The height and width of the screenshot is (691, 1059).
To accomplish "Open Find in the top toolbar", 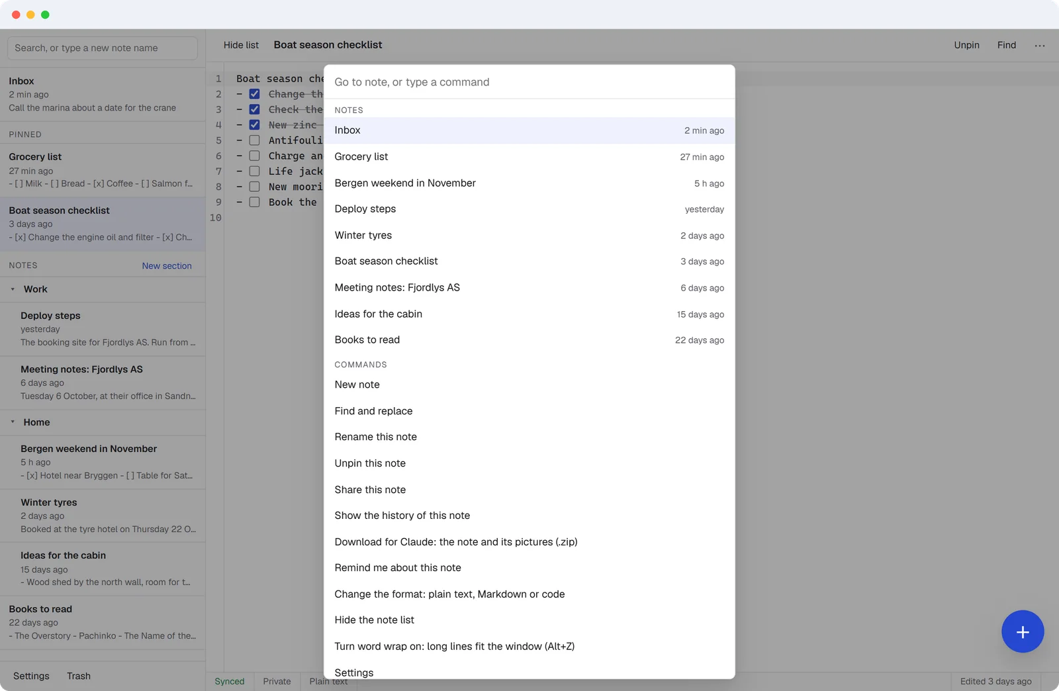I will pyautogui.click(x=1006, y=45).
